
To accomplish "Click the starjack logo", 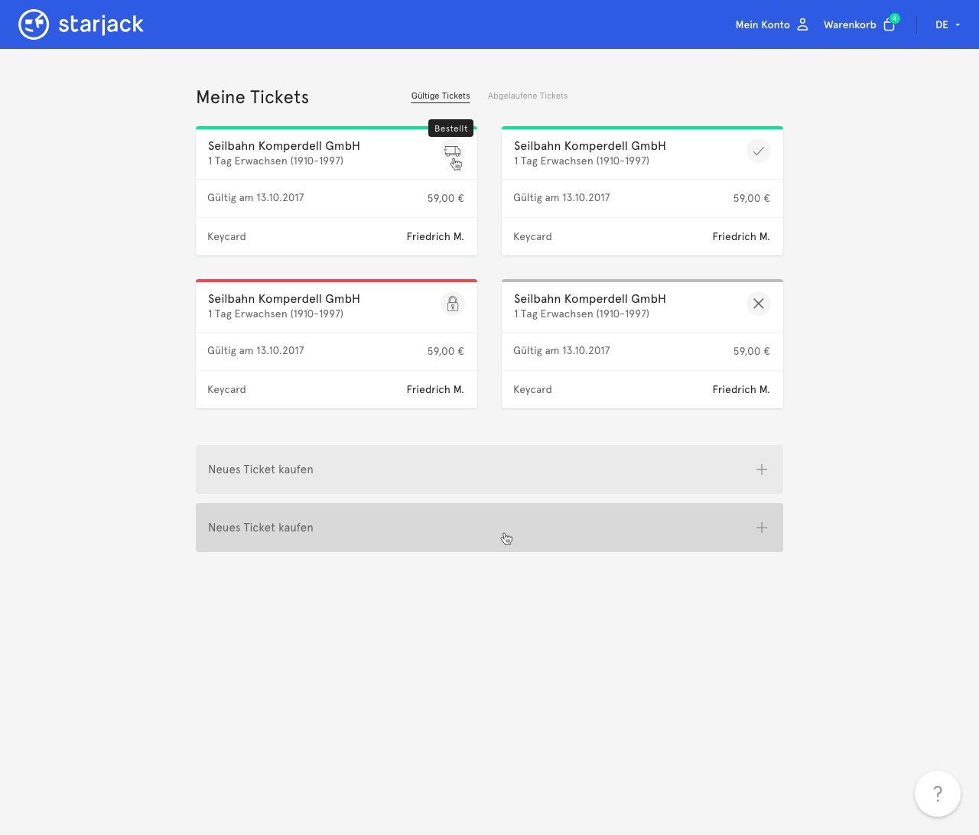I will (81, 24).
